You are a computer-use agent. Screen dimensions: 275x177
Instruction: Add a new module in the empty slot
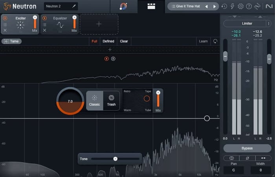(99, 24)
